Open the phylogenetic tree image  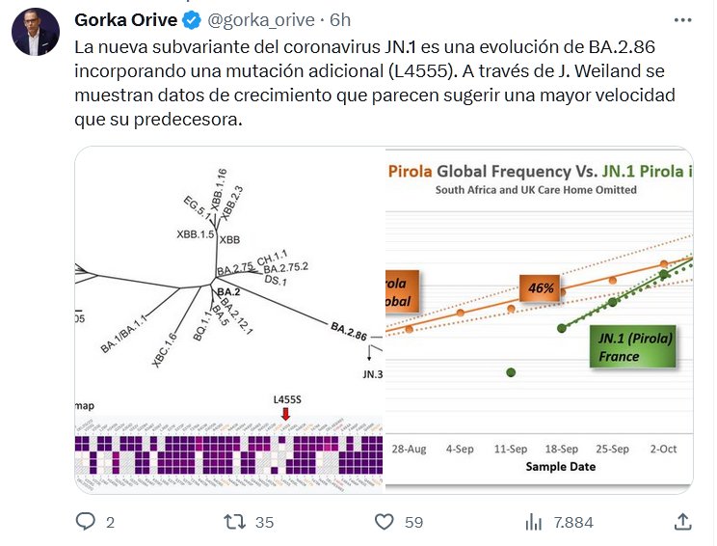229,319
